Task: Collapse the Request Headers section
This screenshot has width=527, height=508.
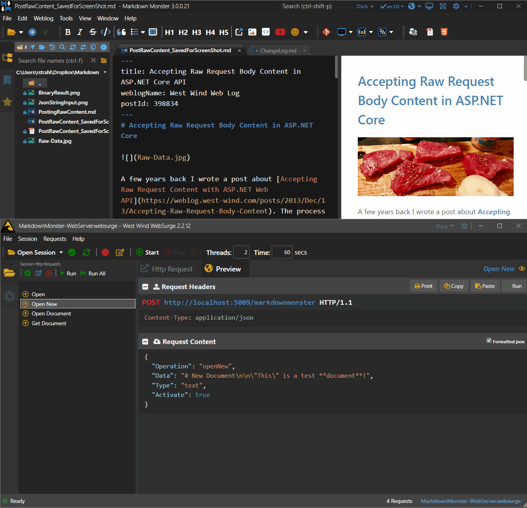Action: 145,287
